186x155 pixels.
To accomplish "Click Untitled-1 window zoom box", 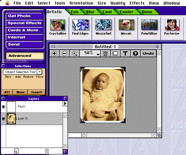I will pos(157,47).
